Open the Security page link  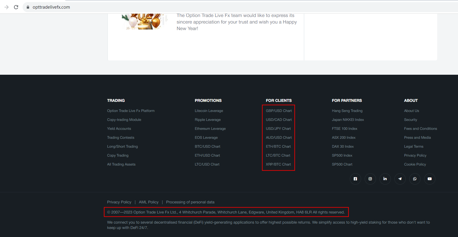coord(411,120)
